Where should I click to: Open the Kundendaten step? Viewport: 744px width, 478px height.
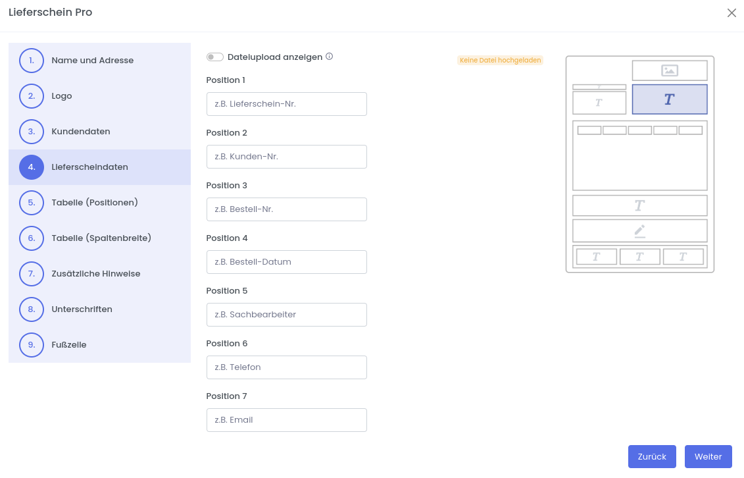81,132
